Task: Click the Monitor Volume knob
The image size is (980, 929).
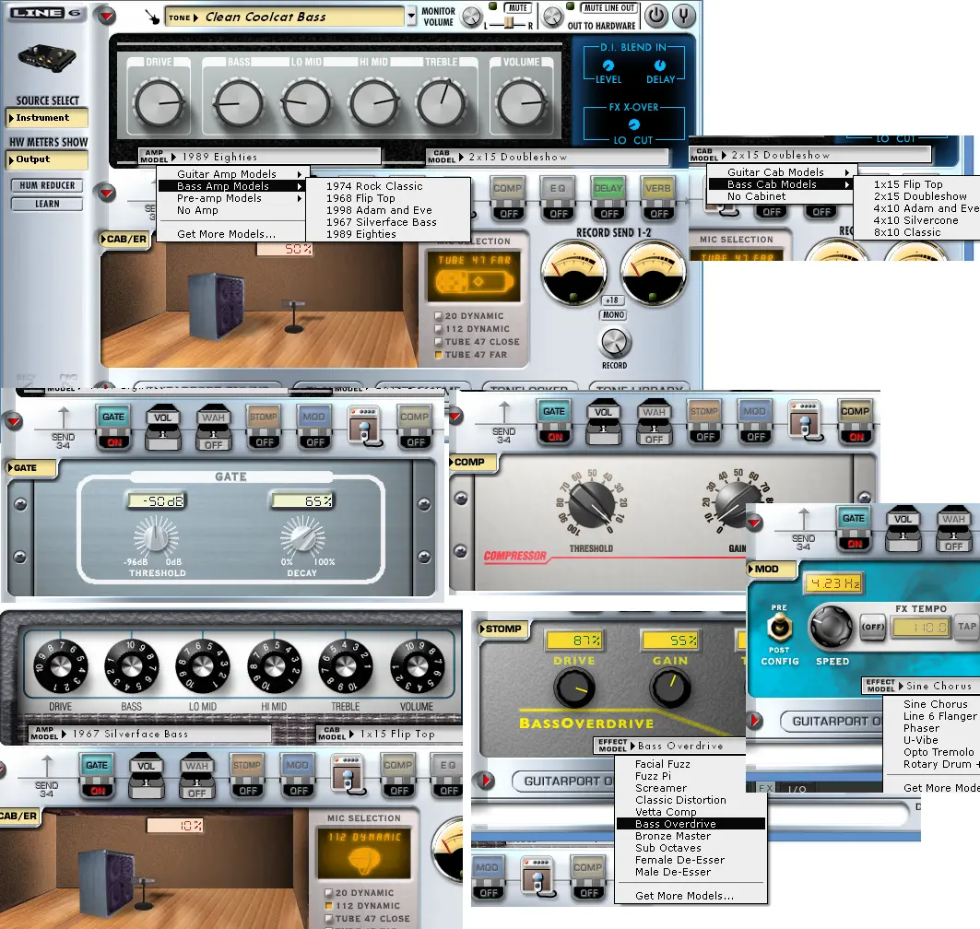Action: (x=472, y=17)
